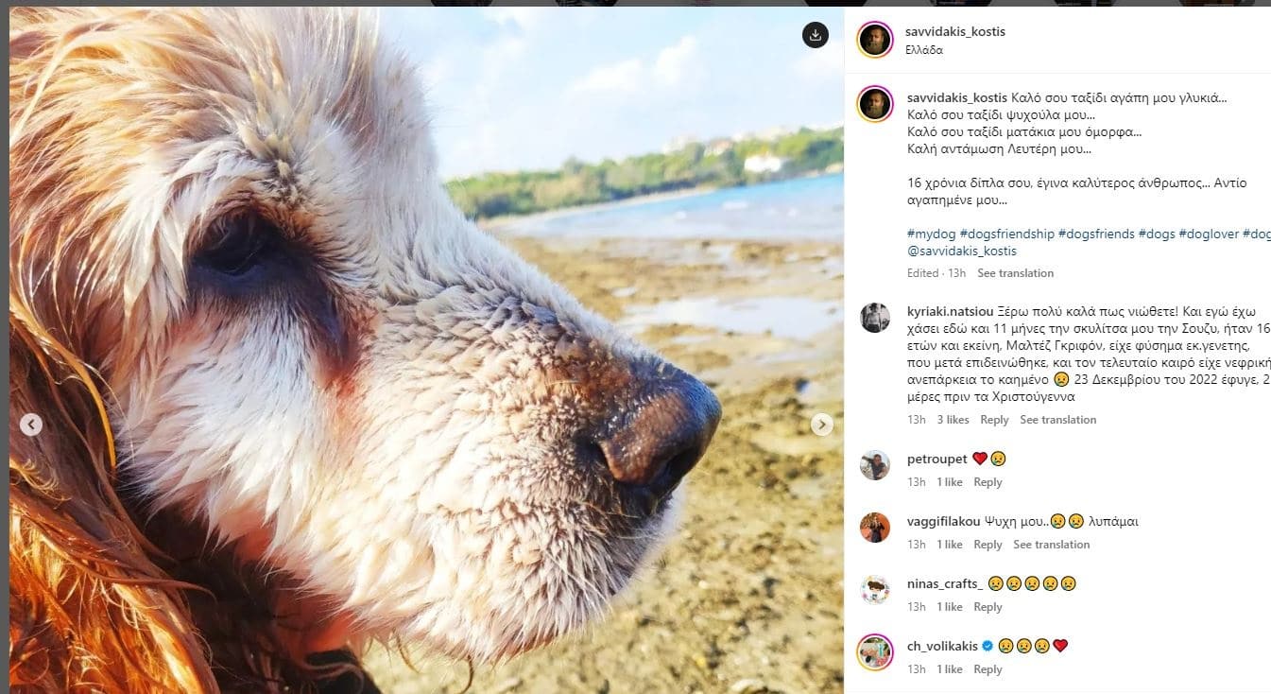Click vaggifilakou profile avatar
This screenshot has width=1271, height=694.
(874, 528)
